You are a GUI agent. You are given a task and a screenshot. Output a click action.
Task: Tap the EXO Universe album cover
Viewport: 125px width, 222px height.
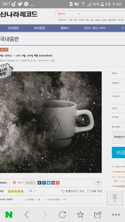[51, 122]
